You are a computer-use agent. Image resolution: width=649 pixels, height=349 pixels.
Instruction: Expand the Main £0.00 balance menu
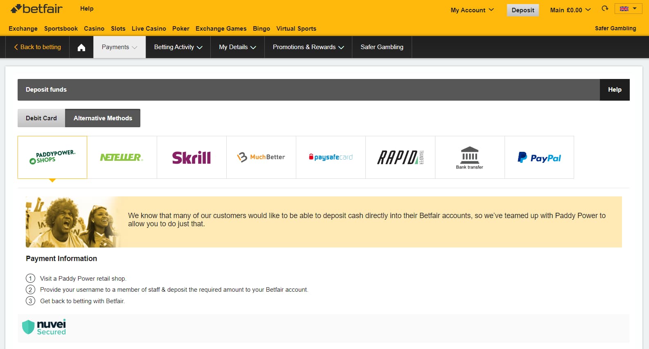pyautogui.click(x=570, y=10)
